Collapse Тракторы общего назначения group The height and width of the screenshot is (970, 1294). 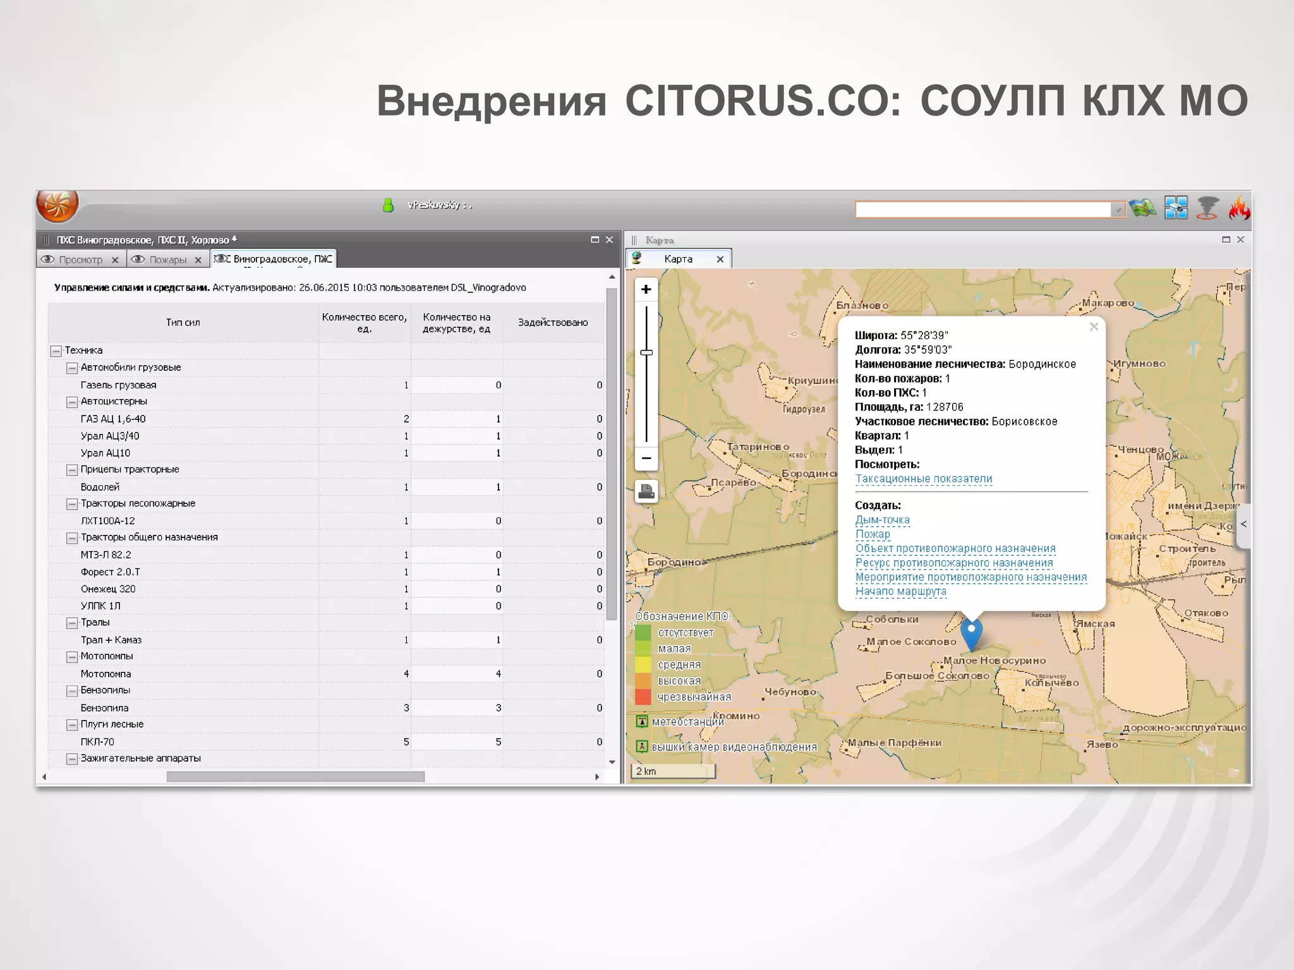pyautogui.click(x=72, y=538)
